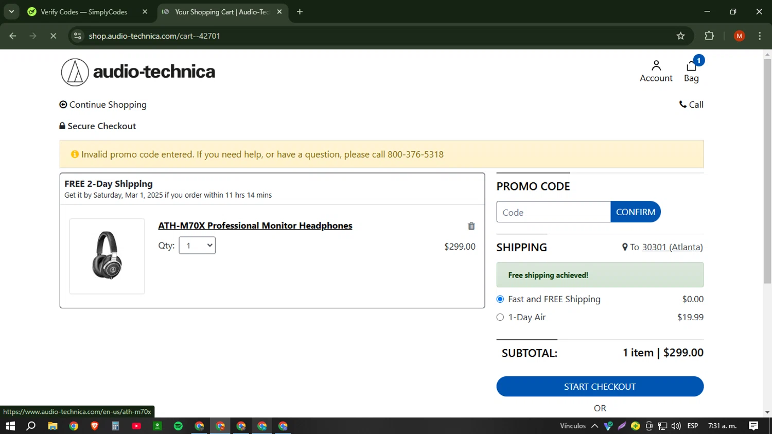
Task: Delete ATH-M70X with trash icon
Action: (x=471, y=226)
